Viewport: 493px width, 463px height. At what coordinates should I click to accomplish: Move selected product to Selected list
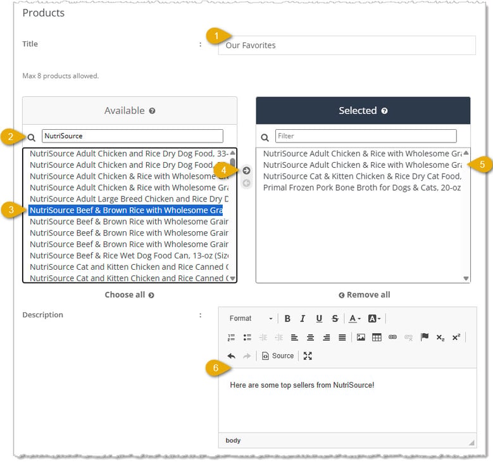[x=247, y=170]
